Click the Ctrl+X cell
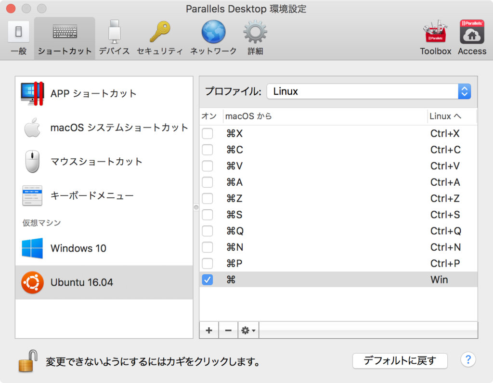Screen dimensions: 493x383 [445, 134]
